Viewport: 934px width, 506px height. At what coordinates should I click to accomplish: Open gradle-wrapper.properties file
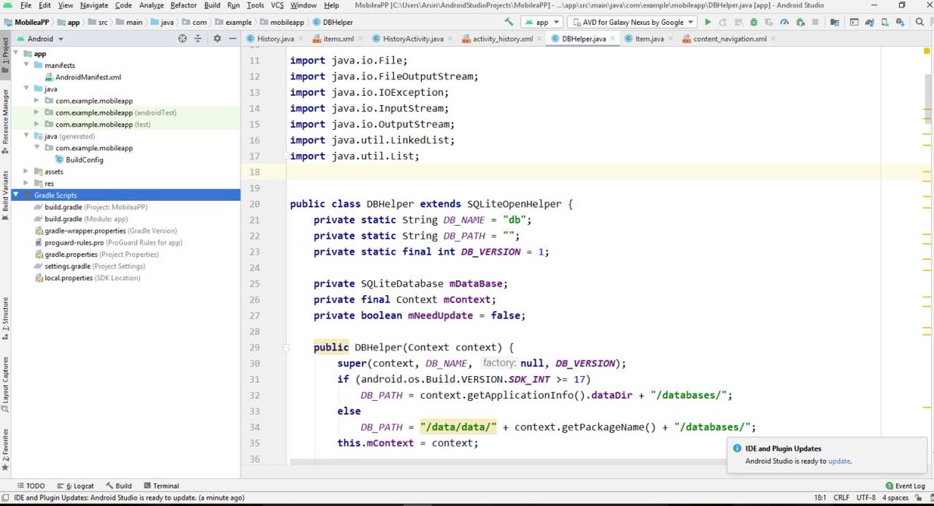click(105, 230)
